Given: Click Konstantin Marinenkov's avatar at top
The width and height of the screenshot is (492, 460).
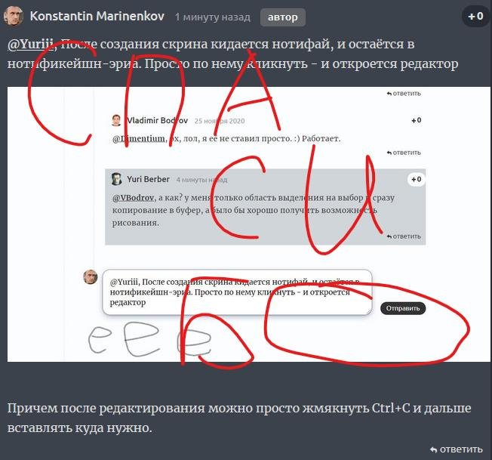Looking at the screenshot, I should tap(13, 16).
